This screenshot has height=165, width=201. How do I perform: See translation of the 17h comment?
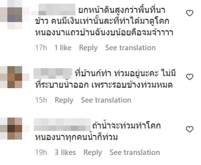tap(130, 48)
